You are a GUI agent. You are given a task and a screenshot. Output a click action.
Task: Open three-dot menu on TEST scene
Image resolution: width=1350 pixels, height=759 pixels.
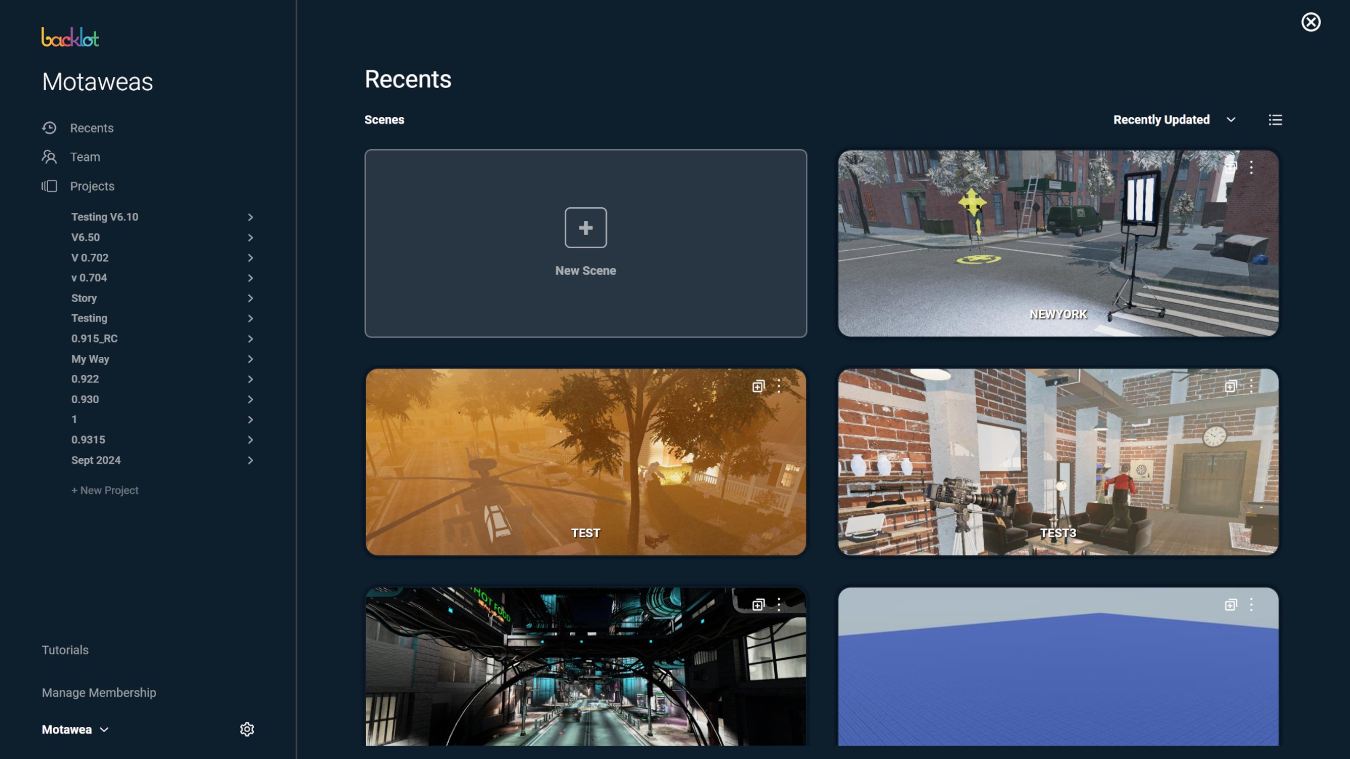779,386
